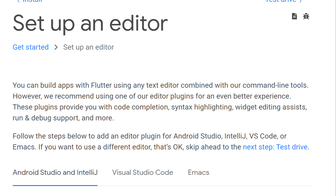Switch to the Visual Studio Code tab
The width and height of the screenshot is (336, 196).
[143, 172]
